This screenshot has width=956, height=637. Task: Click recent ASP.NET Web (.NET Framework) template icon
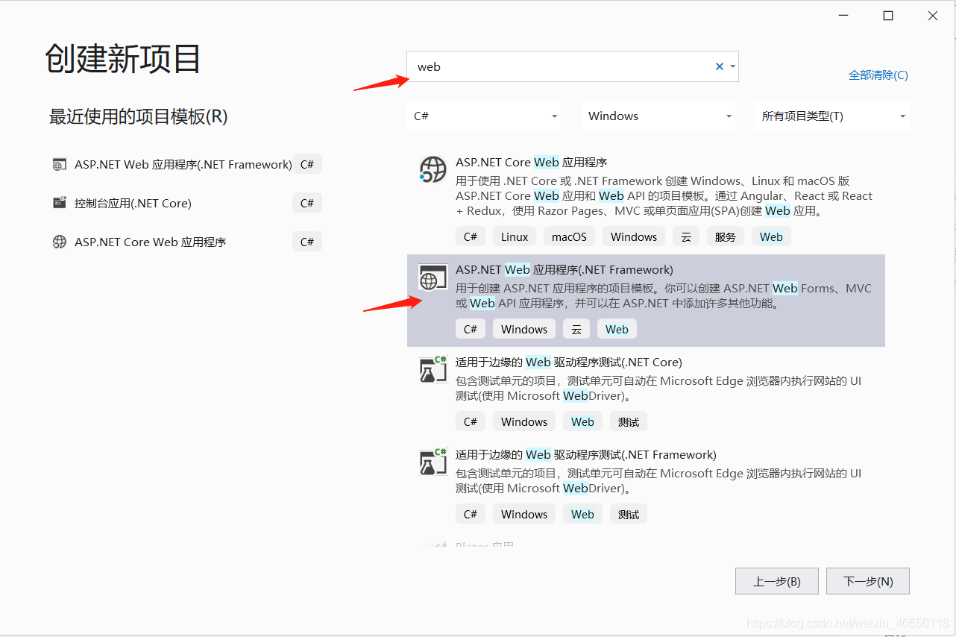(x=59, y=165)
